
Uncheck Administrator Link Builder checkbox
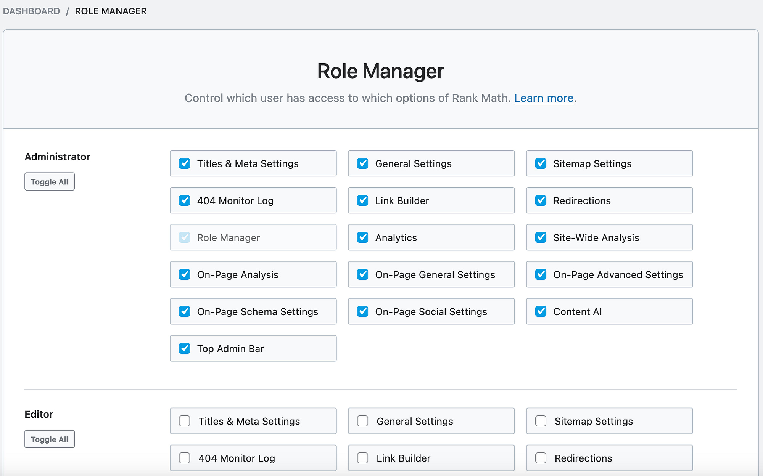(363, 200)
